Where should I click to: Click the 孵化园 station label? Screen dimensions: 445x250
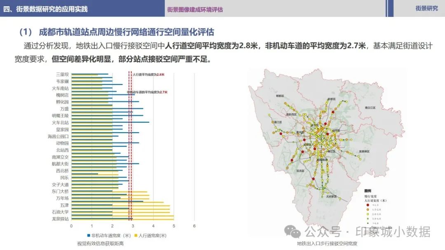coord(62,102)
